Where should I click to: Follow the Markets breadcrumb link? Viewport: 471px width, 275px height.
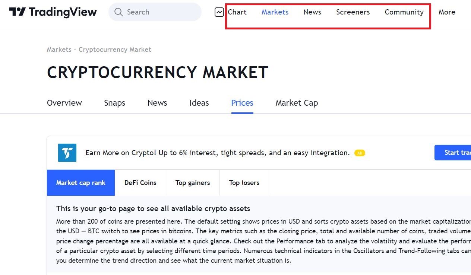tap(59, 49)
